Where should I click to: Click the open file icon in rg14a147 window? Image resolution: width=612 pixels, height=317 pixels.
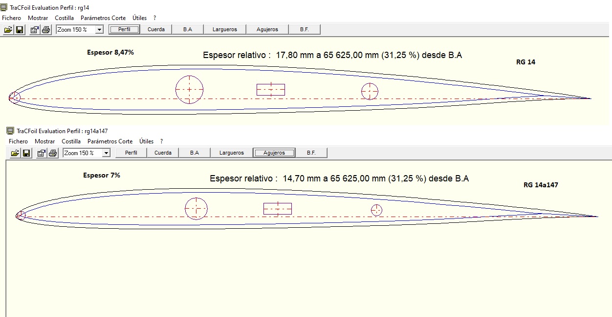pos(15,153)
